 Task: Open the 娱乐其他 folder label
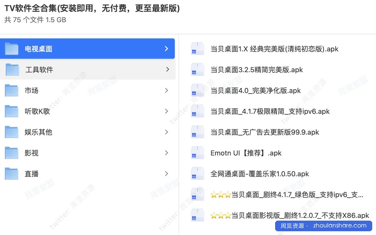pyautogui.click(x=38, y=132)
